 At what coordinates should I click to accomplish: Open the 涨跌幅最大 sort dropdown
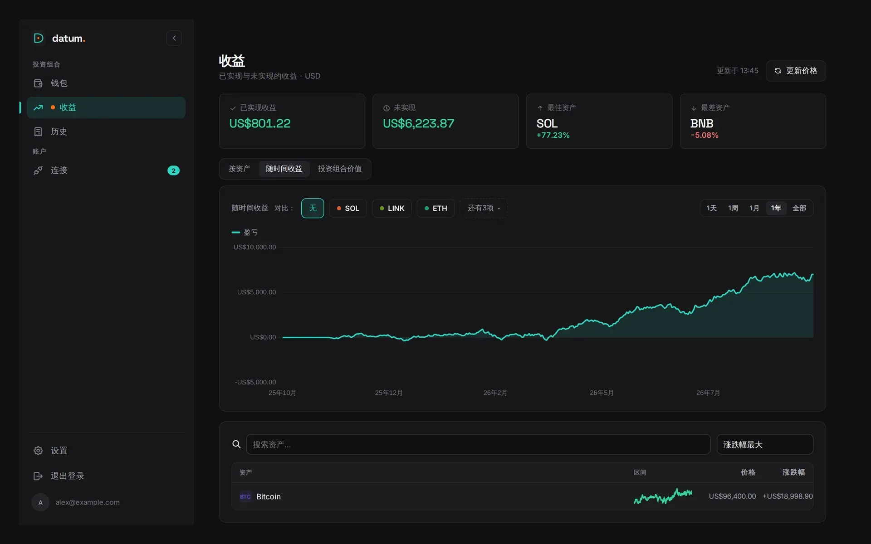765,444
